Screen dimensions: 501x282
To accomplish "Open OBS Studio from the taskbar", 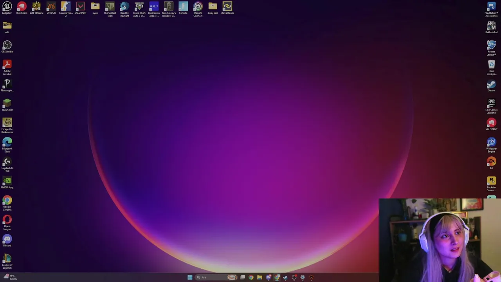I will pyautogui.click(x=294, y=277).
